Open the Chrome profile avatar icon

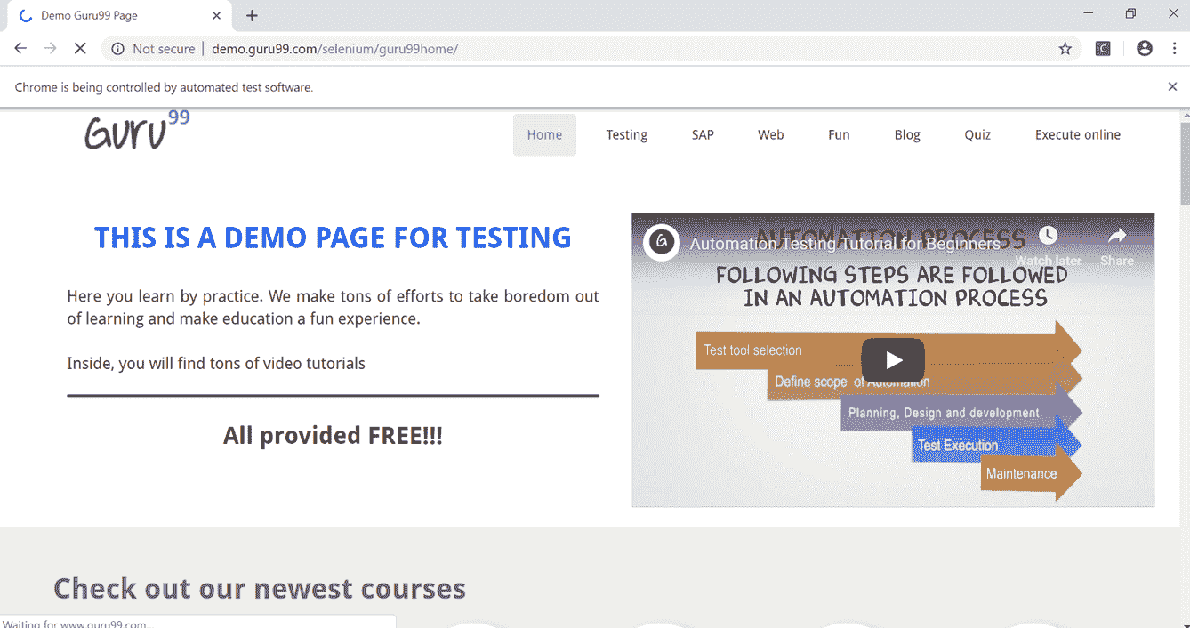[1145, 49]
